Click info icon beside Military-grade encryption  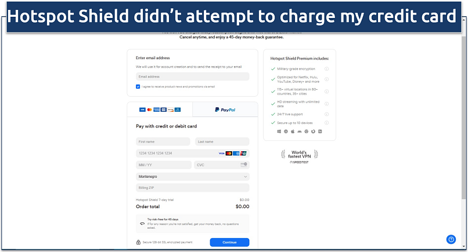[327, 68]
